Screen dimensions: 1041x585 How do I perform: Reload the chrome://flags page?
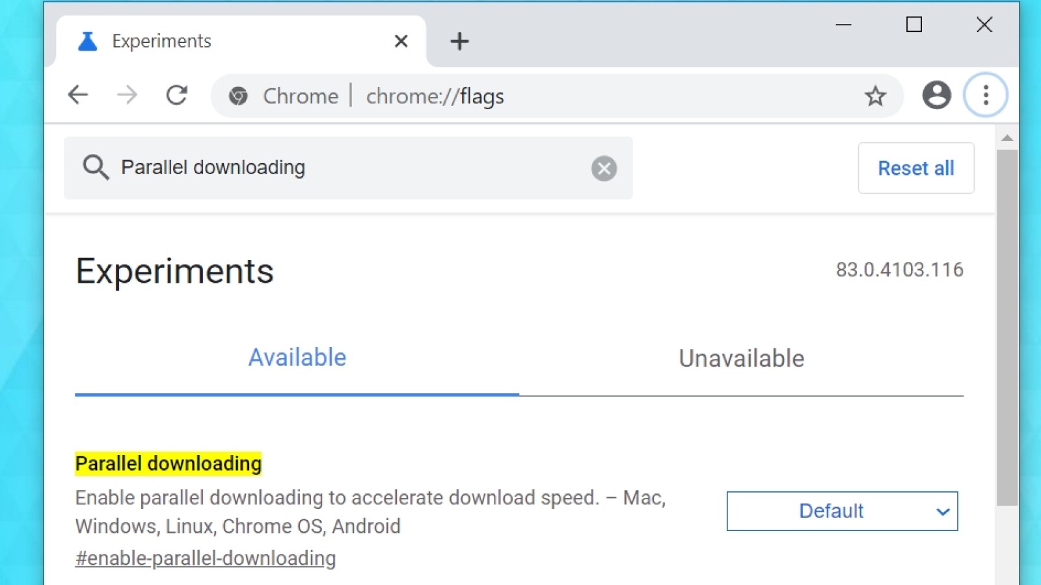(177, 95)
